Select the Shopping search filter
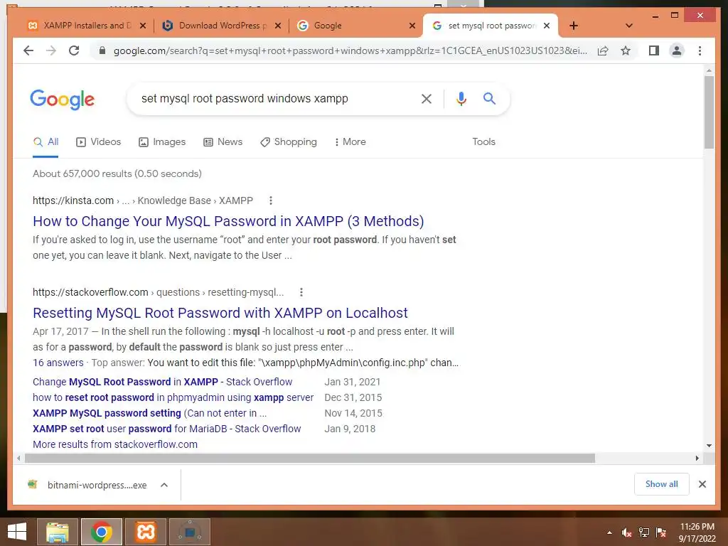The height and width of the screenshot is (546, 728). point(289,141)
